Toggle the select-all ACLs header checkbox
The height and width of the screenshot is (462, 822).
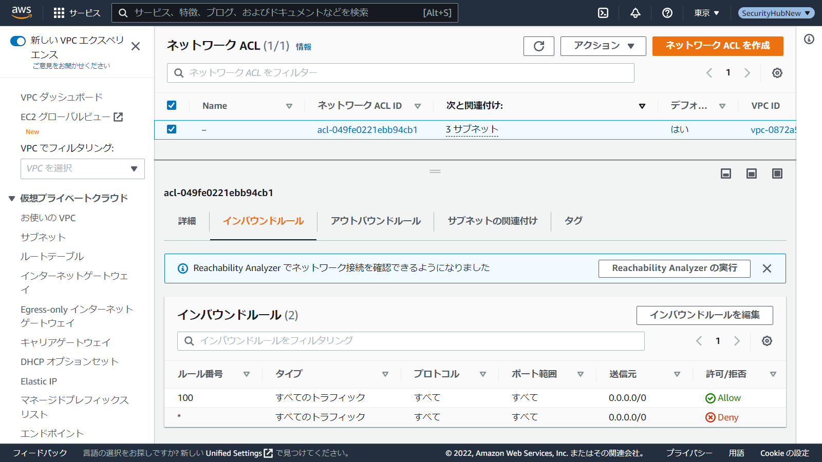click(172, 105)
